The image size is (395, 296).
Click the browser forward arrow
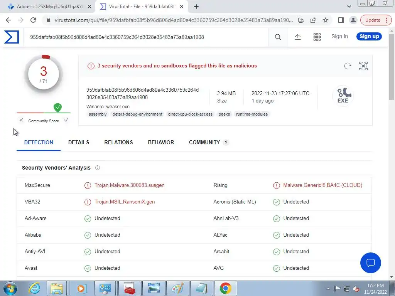[x=21, y=20]
